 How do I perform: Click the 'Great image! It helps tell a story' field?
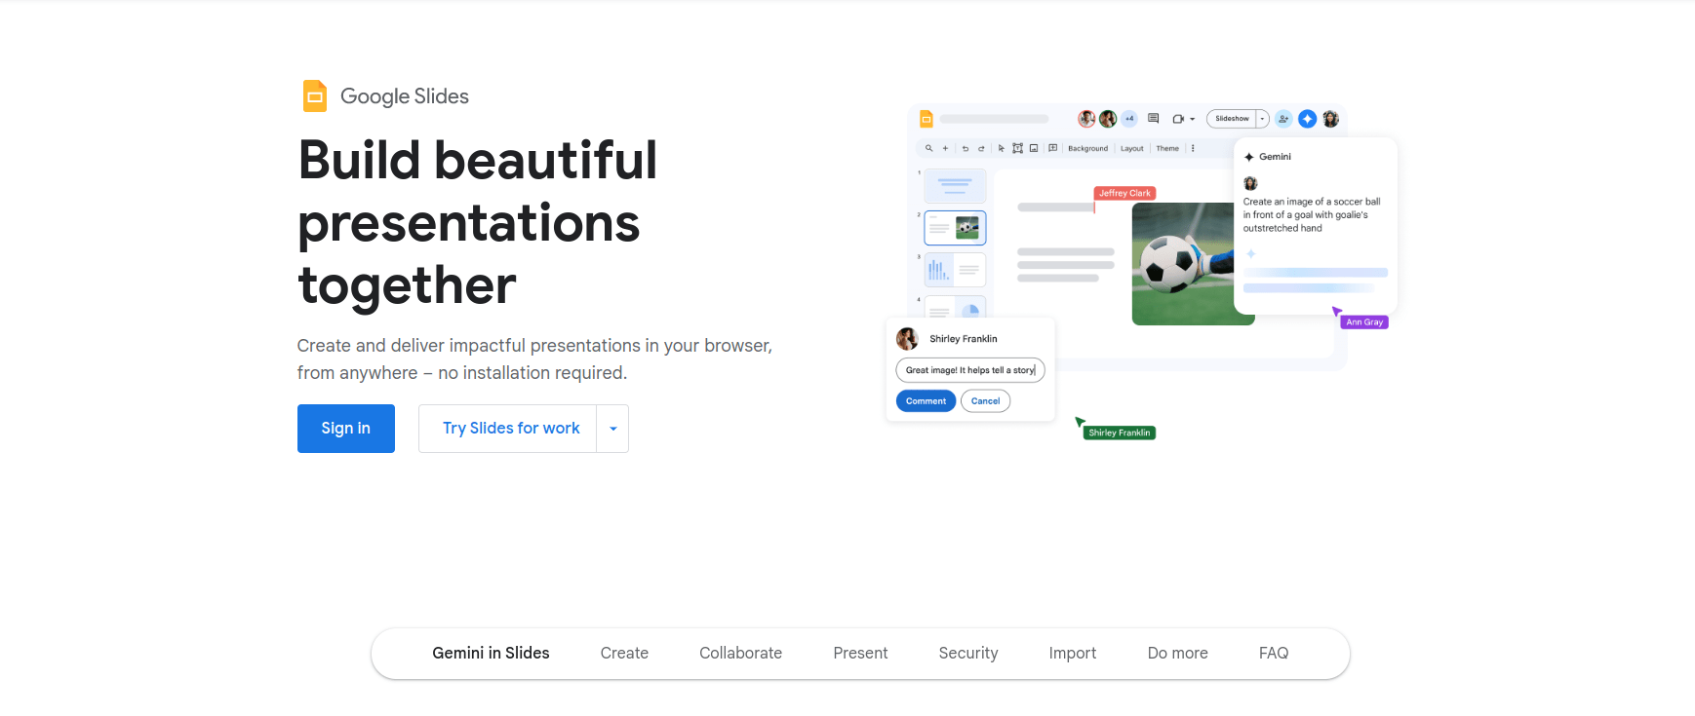970,370
